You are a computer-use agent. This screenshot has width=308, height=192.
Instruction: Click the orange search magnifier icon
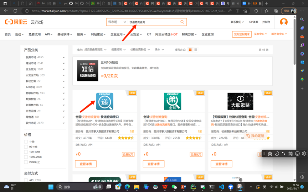(182, 22)
